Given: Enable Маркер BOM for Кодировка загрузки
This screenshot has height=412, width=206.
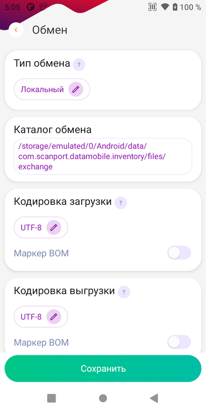Looking at the screenshot, I should 179,253.
